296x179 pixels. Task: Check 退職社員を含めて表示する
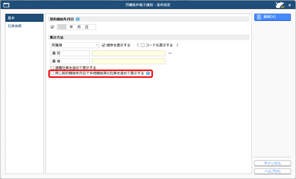(x=52, y=68)
